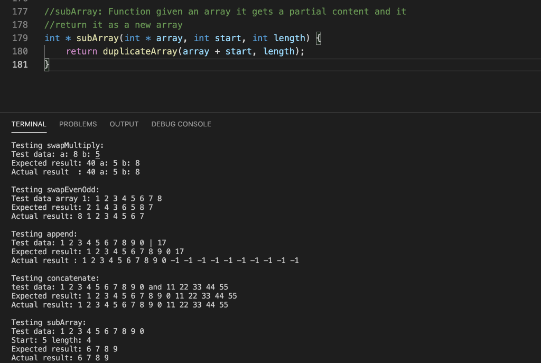Select the TERMINAL tab
This screenshot has width=541, height=363.
point(29,124)
